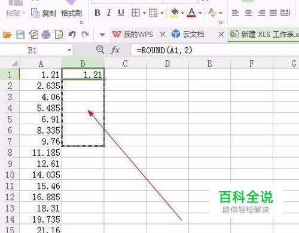Image resolution: width=299 pixels, height=233 pixels.
Task: Click distributed alignment icon
Action: click(285, 13)
